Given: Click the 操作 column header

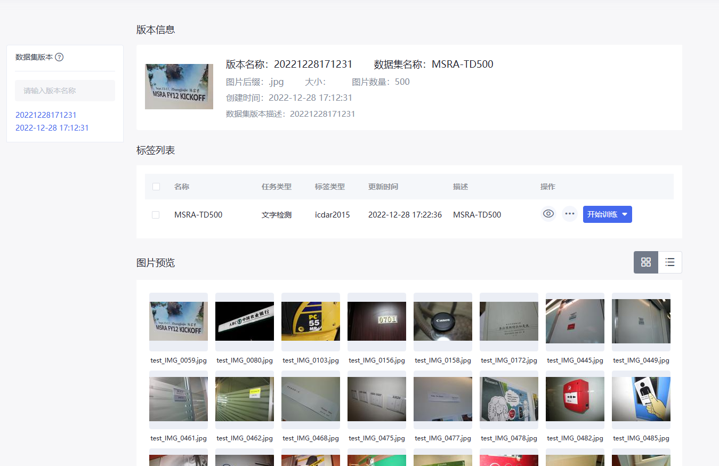Looking at the screenshot, I should (x=548, y=187).
